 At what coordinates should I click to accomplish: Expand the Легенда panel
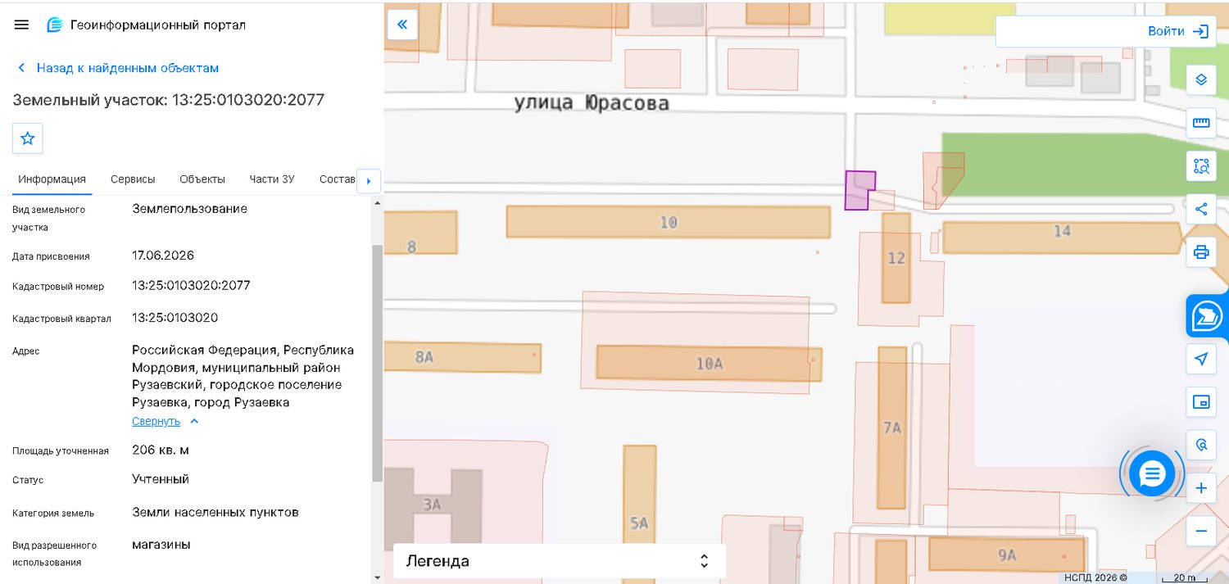(560, 561)
